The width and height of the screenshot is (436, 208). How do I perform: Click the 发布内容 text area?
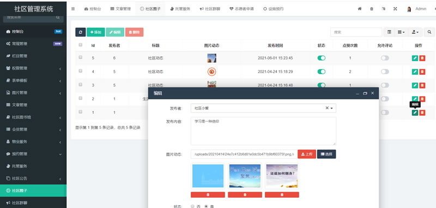point(263,131)
